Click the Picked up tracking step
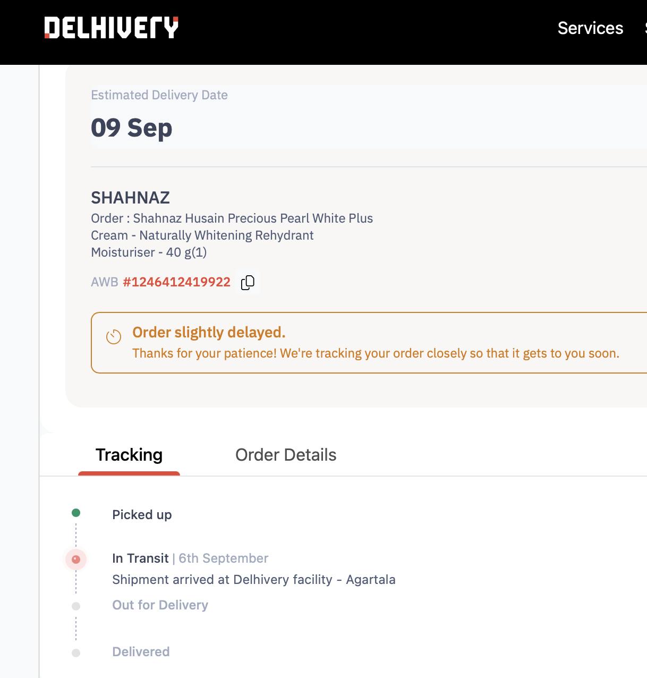Screen dimensions: 647x678 [142, 515]
